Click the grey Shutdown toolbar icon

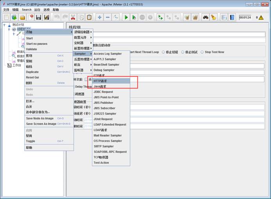pyautogui.click(x=150, y=17)
